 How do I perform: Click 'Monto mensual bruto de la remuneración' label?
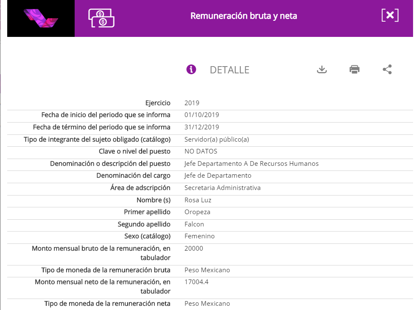click(x=101, y=253)
